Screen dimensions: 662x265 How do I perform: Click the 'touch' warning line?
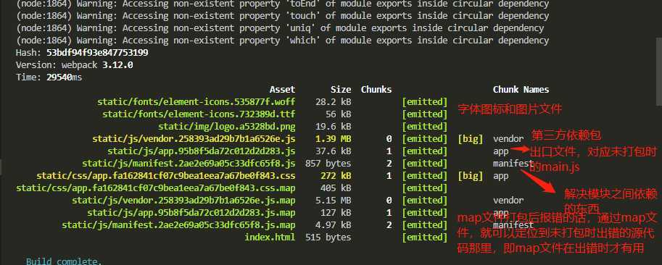coord(283,17)
